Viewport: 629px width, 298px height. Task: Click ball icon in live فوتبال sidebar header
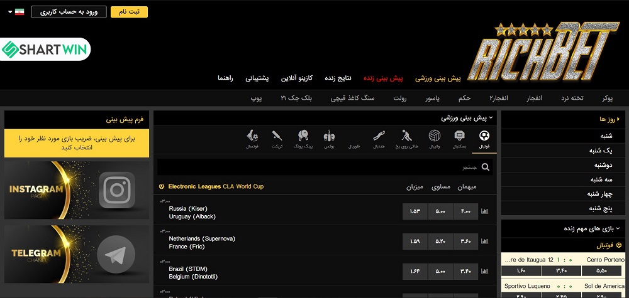click(x=620, y=245)
